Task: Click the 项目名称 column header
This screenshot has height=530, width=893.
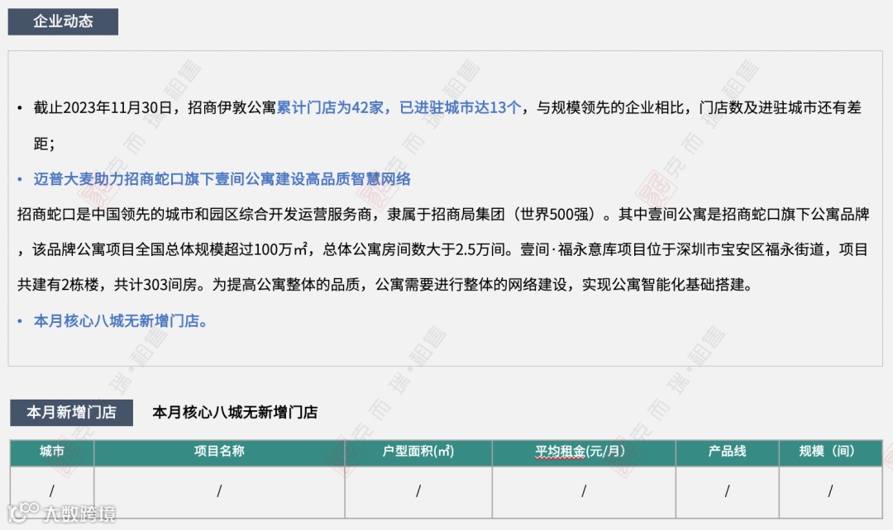Action: [219, 452]
